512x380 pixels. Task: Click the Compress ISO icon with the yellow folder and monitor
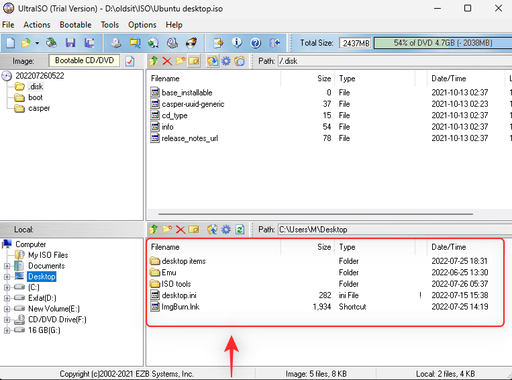[x=134, y=43]
